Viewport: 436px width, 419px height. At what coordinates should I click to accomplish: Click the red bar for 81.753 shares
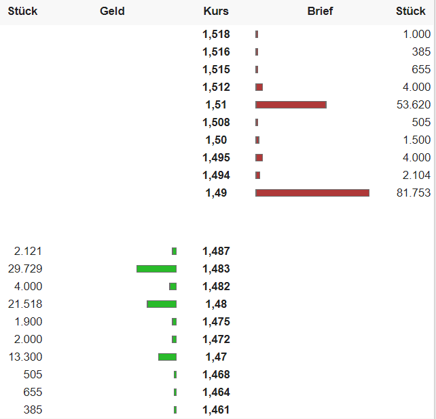pyautogui.click(x=312, y=193)
